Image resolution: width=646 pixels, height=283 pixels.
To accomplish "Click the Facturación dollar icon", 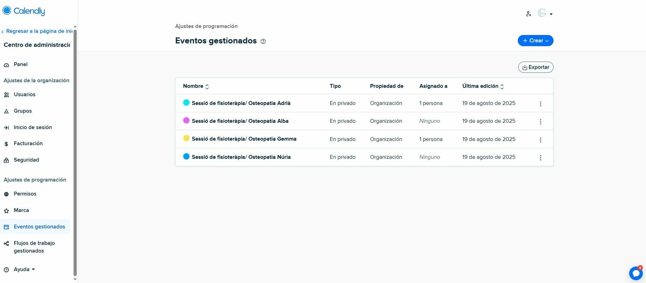I will coord(6,144).
